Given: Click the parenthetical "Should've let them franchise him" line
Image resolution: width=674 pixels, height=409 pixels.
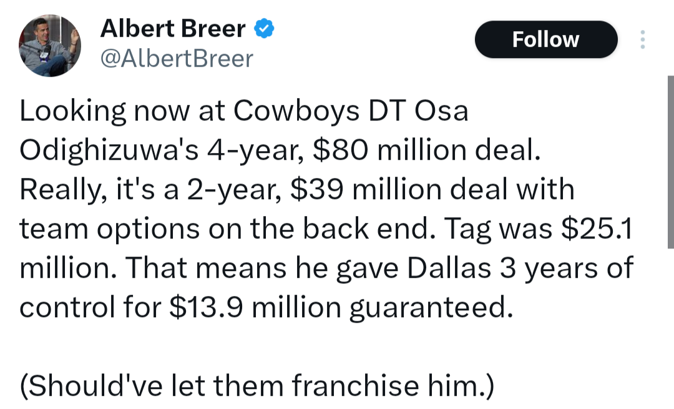Looking at the screenshot, I should (x=257, y=385).
